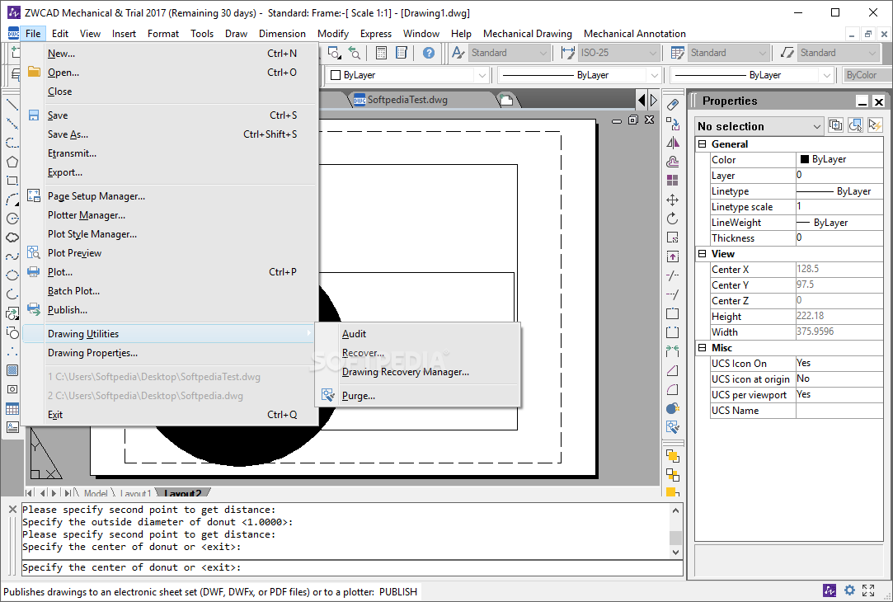The image size is (893, 602).
Task: Click the Linetype scale value field
Action: point(839,207)
